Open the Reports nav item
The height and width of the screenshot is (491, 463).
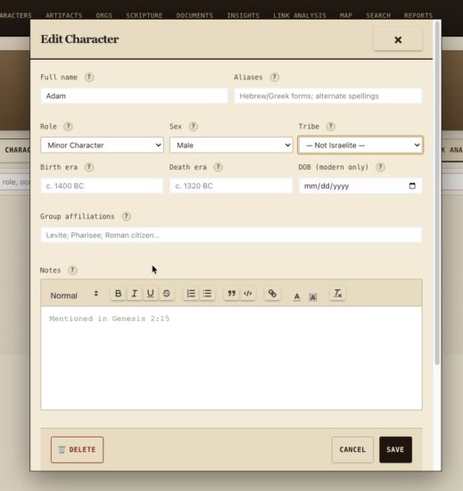(418, 16)
